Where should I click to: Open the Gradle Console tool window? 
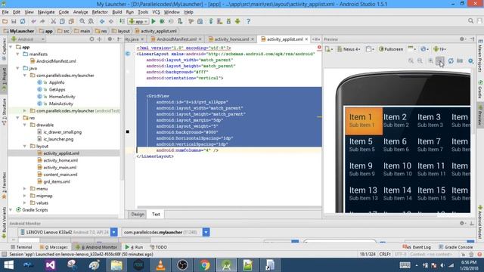(455, 247)
